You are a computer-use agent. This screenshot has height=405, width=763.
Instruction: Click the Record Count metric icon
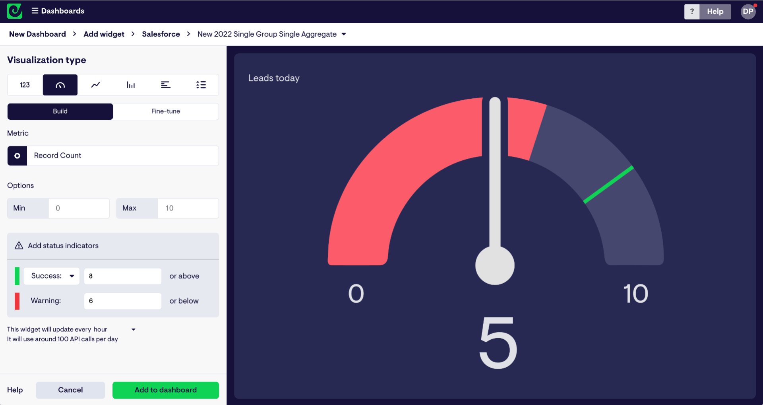17,156
